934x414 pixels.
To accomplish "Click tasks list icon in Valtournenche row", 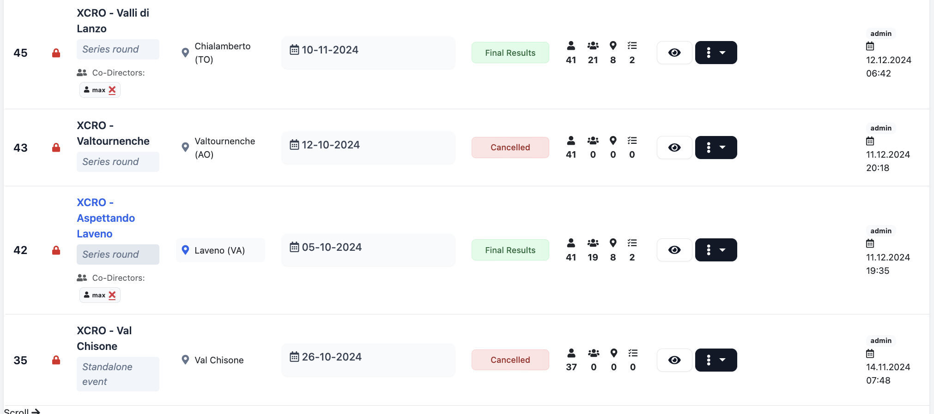I will tap(632, 140).
